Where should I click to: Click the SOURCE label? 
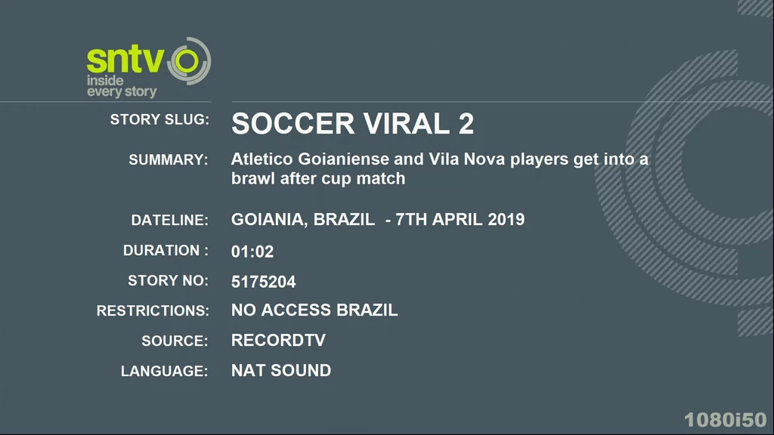coord(175,341)
